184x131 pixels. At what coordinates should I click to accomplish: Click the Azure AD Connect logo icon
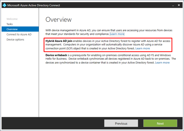[x=5, y=5]
